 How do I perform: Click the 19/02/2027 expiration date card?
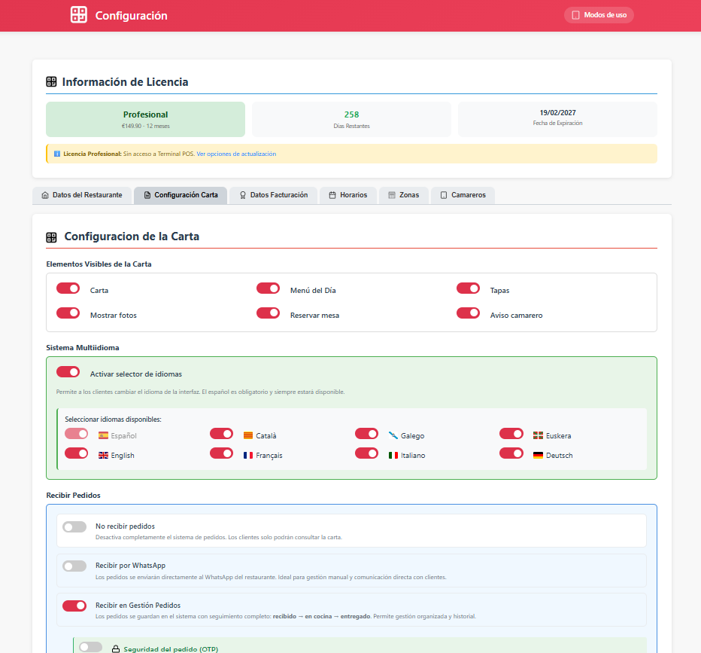(x=557, y=120)
